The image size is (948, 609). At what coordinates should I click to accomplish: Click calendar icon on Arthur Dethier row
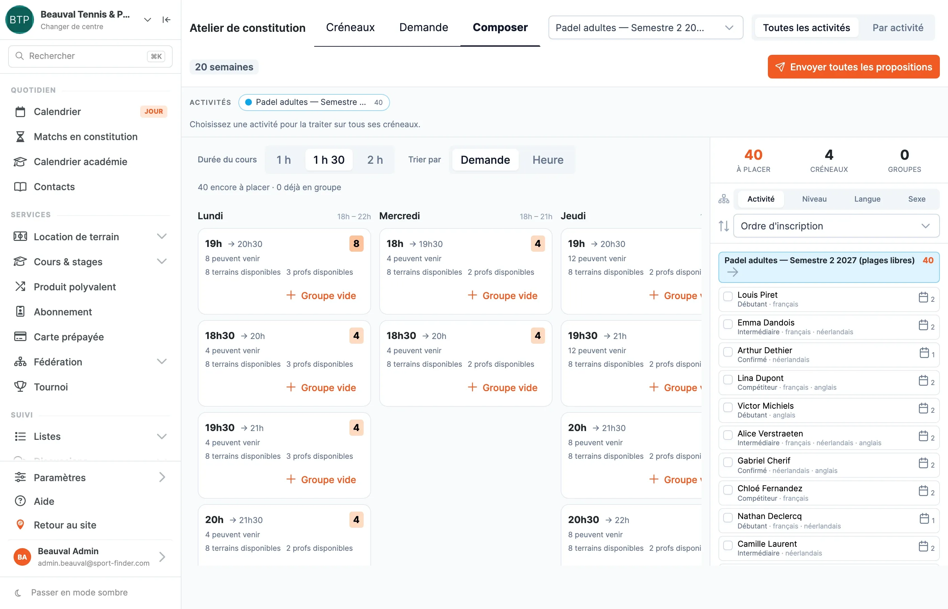[924, 353]
